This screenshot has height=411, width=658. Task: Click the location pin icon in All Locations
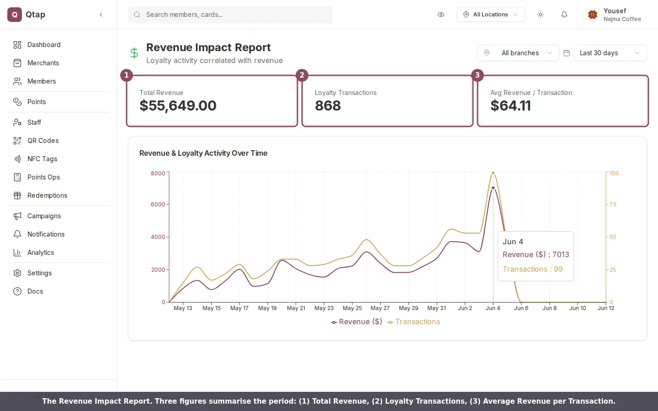(x=466, y=15)
